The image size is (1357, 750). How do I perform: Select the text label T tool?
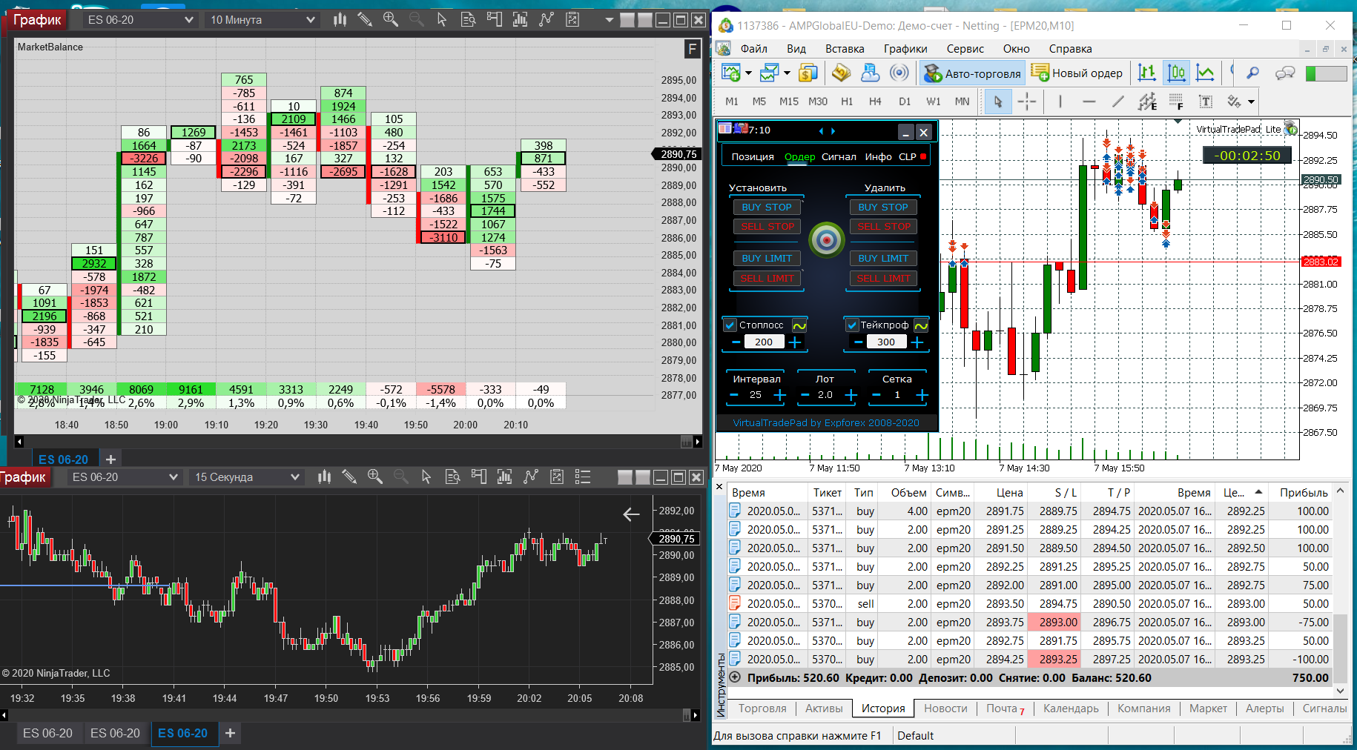pos(1206,102)
